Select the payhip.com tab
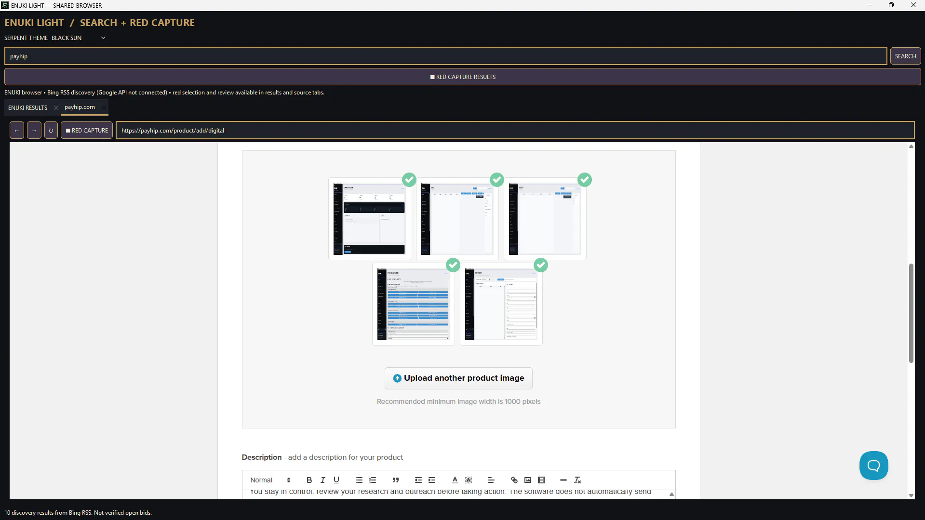This screenshot has width=925, height=520. point(80,107)
